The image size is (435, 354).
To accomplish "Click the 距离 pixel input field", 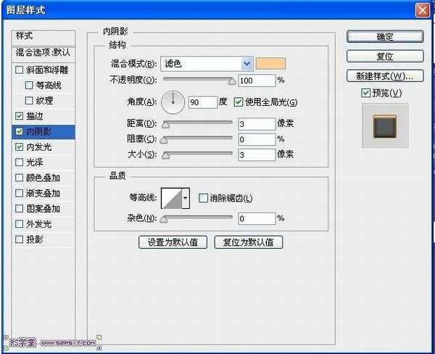I will pyautogui.click(x=255, y=124).
